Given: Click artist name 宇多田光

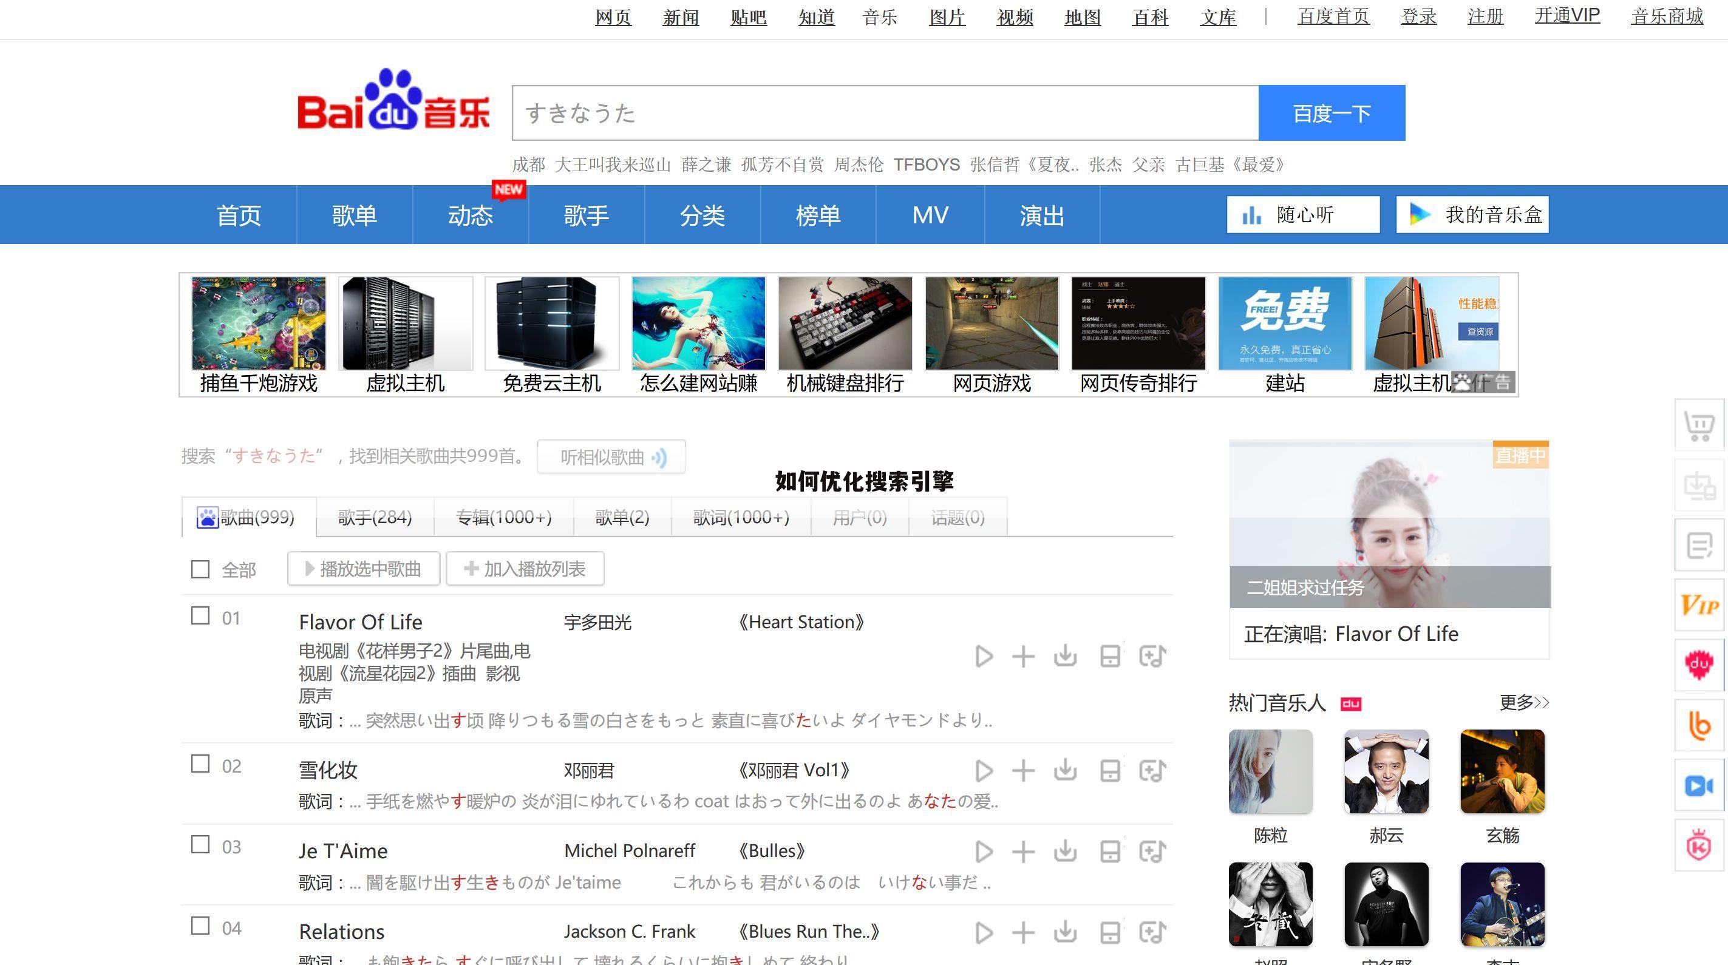Looking at the screenshot, I should coord(597,622).
